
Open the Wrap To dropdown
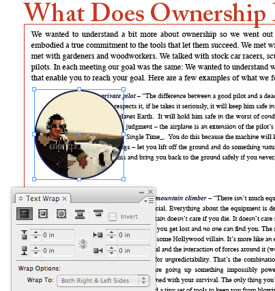click(x=103, y=281)
